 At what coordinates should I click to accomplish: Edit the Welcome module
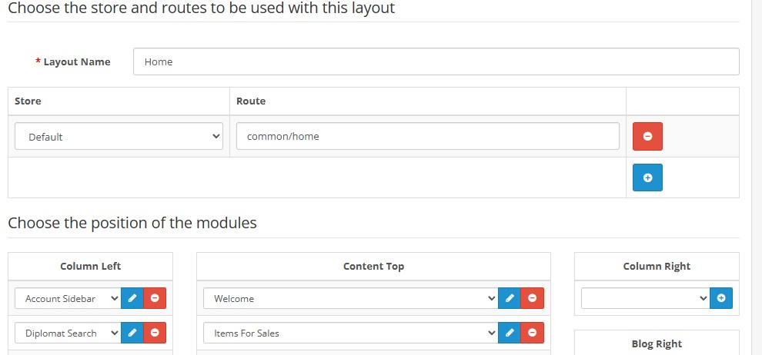[510, 298]
